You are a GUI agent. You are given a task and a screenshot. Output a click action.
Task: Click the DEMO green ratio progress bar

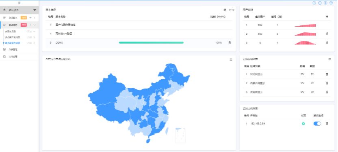tap(151, 43)
